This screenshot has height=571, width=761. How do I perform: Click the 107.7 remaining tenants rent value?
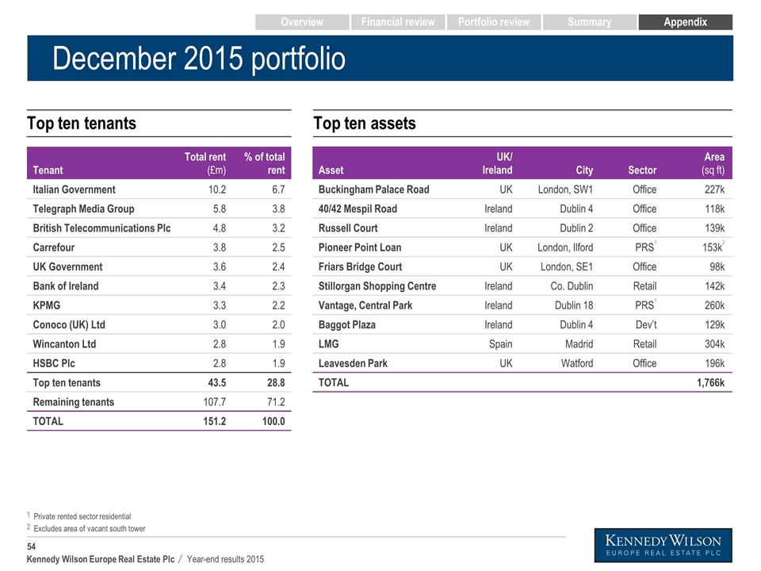coord(215,402)
